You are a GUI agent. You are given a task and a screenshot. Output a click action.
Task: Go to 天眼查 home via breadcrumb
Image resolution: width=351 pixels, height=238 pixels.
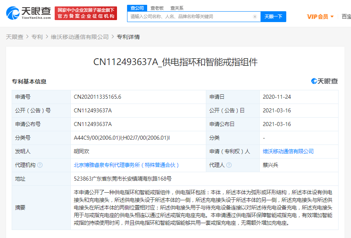click(x=14, y=37)
